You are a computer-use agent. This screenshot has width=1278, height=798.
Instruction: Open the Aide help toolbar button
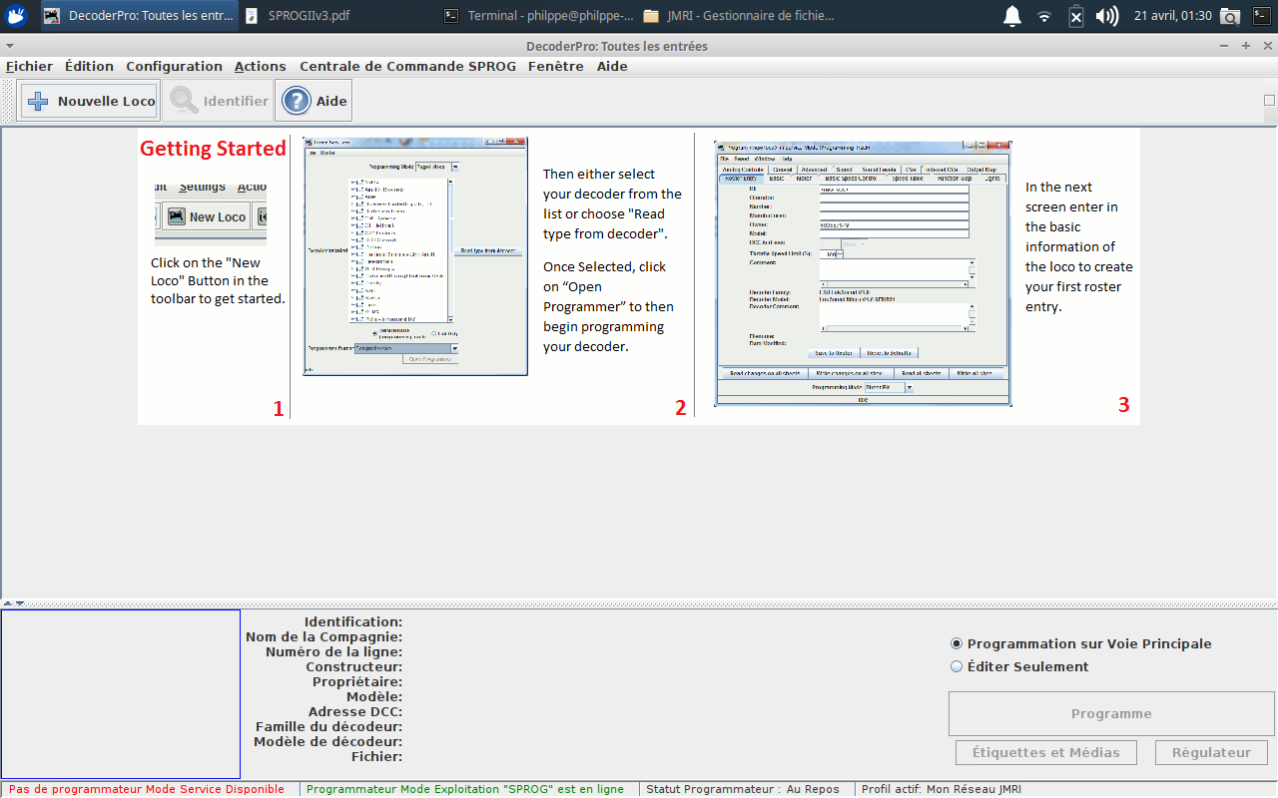point(315,101)
